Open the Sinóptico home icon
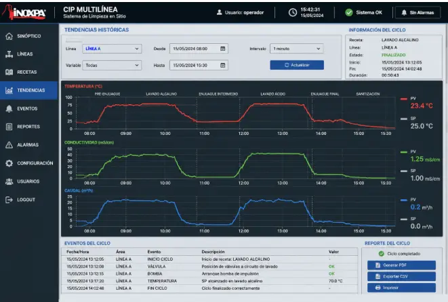 tap(9, 37)
